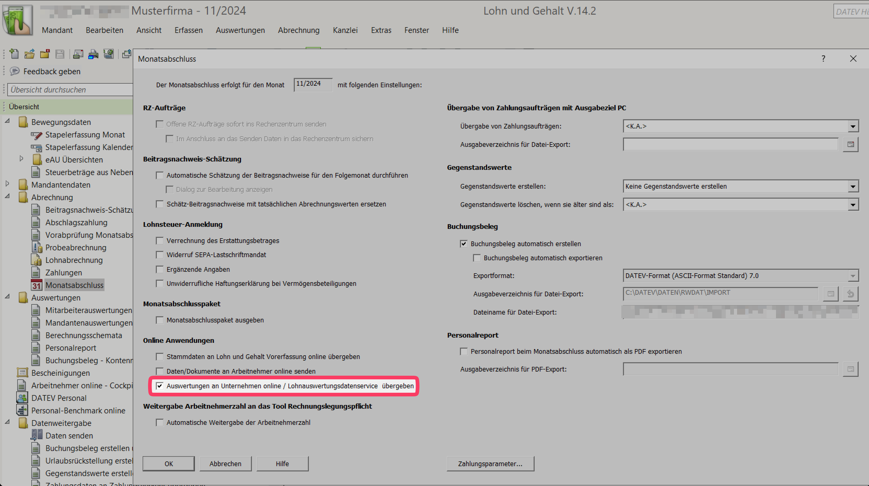Click the print preview toolbar icon
869x486 pixels.
click(78, 54)
